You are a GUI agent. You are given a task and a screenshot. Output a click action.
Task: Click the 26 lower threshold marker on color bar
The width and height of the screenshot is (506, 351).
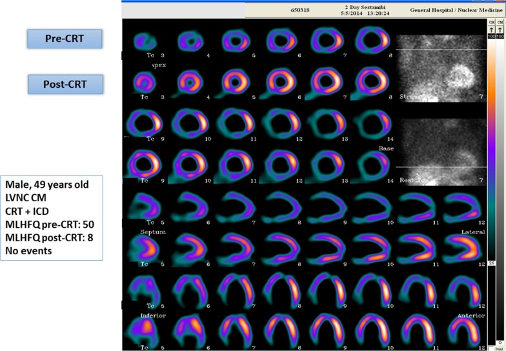[x=492, y=264]
